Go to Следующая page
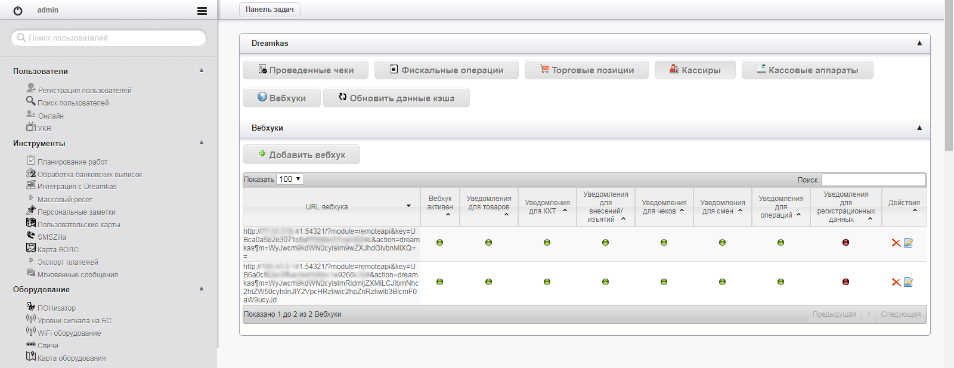The width and height of the screenshot is (954, 368). (900, 314)
